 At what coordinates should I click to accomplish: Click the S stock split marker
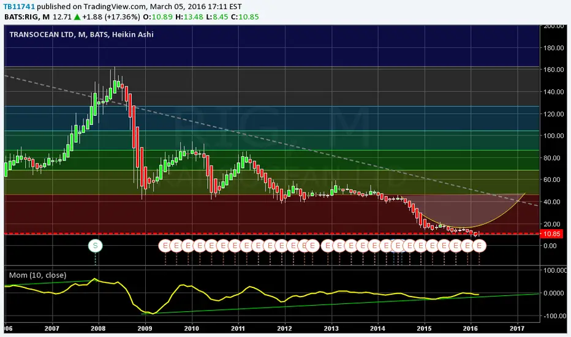(96, 246)
